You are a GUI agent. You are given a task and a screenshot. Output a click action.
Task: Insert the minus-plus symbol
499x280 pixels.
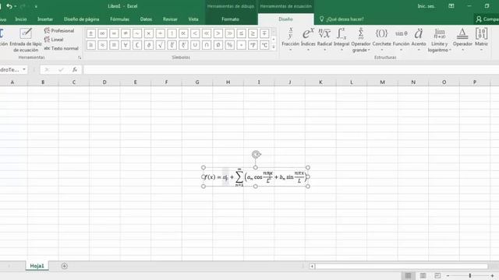[x=264, y=33]
